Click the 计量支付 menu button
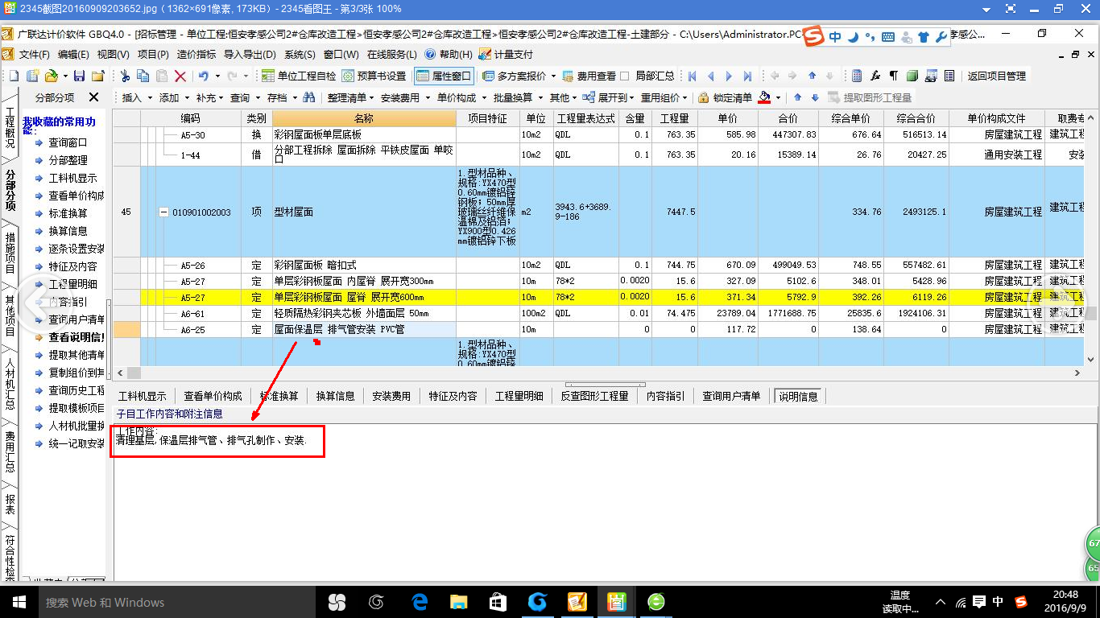1100x618 pixels. (506, 54)
